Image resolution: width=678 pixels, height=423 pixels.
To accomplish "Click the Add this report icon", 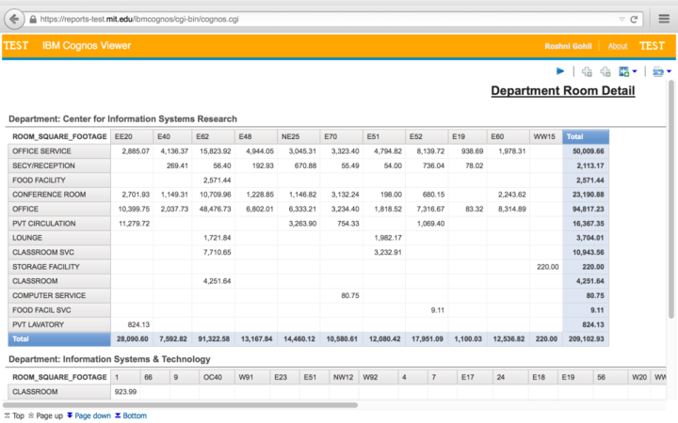I will 623,71.
